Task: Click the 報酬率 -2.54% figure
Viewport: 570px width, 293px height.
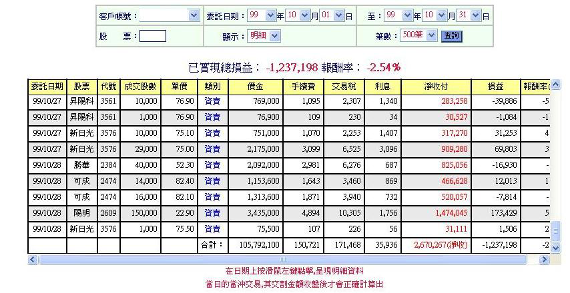Action: pos(384,67)
